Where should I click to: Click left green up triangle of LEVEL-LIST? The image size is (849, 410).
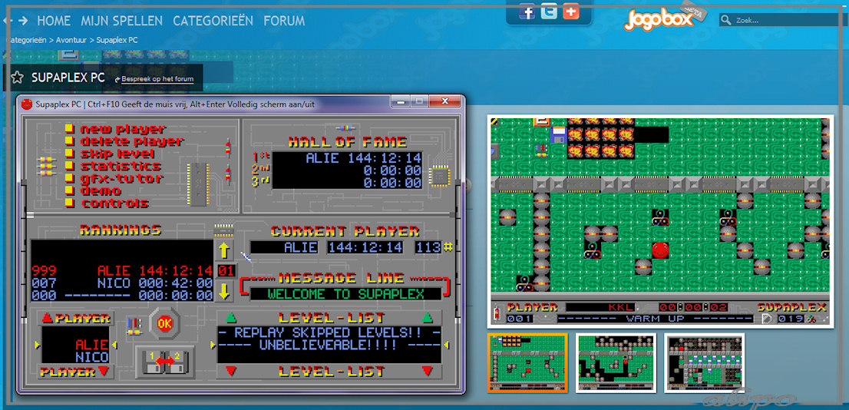tap(230, 318)
